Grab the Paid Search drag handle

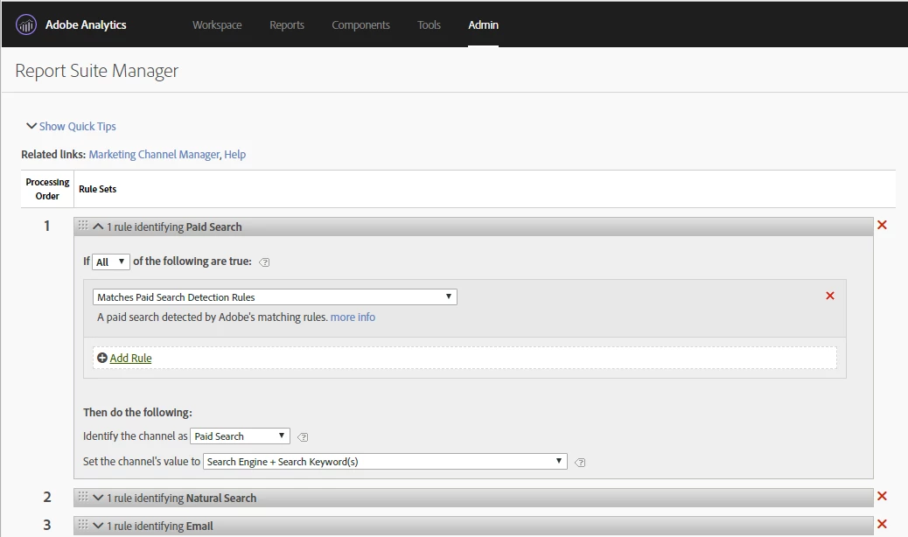coord(83,225)
